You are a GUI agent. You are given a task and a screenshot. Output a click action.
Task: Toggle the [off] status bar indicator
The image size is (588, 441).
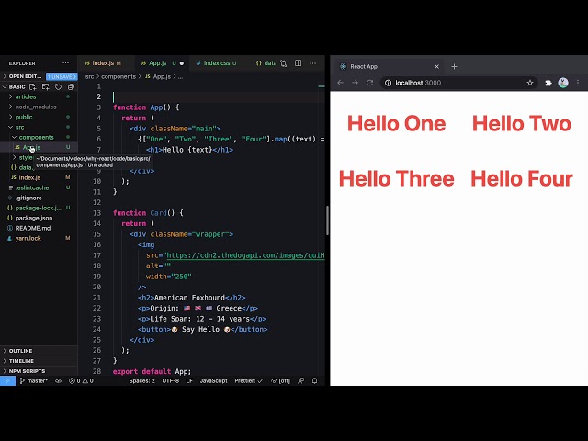(x=280, y=380)
